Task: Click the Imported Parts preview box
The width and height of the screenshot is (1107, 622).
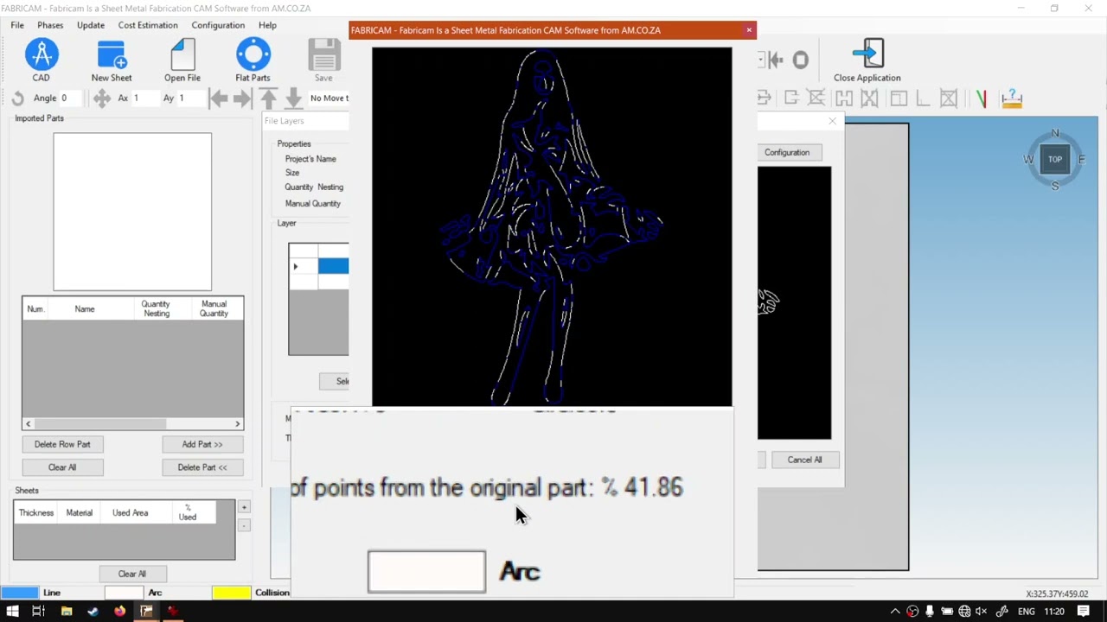Action: tap(132, 212)
